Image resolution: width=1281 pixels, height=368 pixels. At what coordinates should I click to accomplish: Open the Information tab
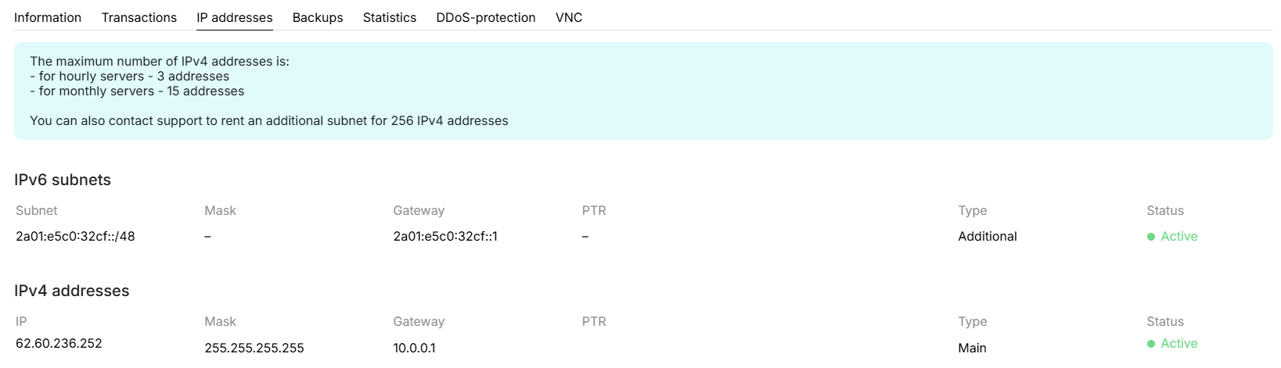48,17
